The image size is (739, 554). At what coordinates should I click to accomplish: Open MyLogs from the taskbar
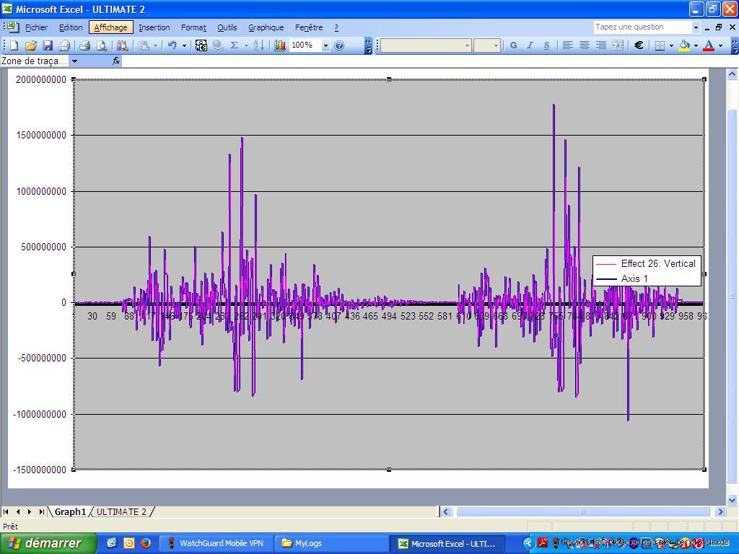pos(308,543)
